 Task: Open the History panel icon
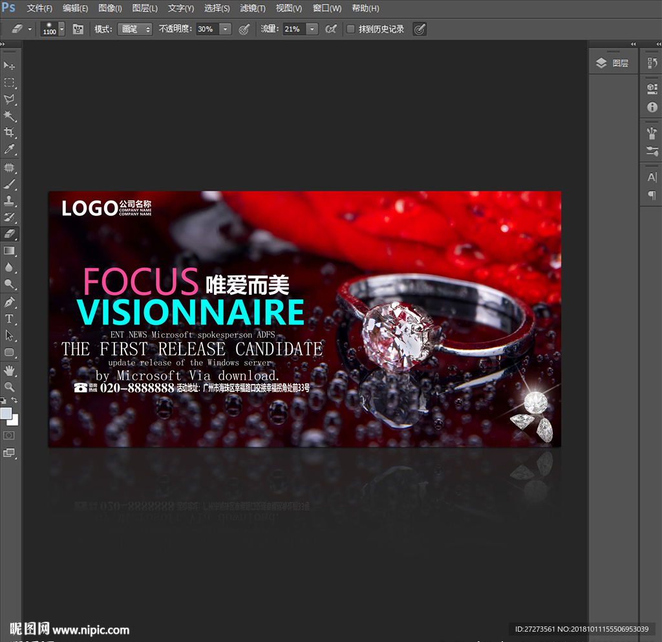point(652,63)
